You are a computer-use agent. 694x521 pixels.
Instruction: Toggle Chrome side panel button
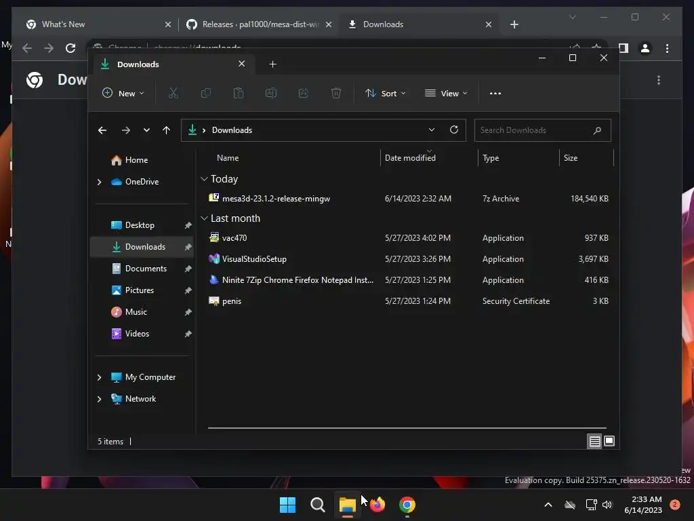pos(624,48)
